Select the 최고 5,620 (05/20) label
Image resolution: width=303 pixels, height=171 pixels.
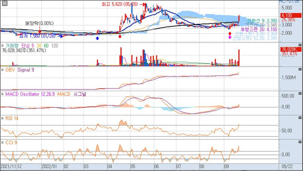(120, 4)
